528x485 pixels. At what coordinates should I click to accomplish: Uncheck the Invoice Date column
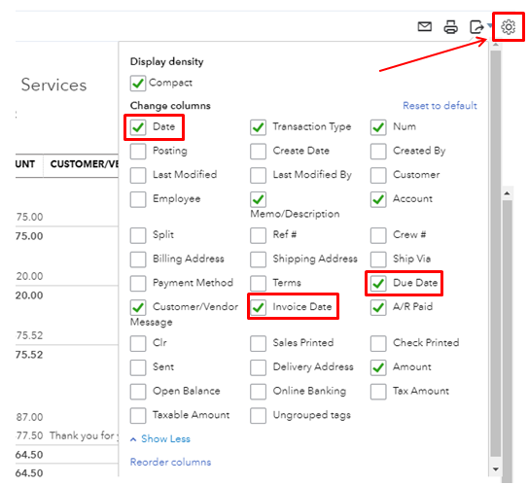[x=258, y=307]
